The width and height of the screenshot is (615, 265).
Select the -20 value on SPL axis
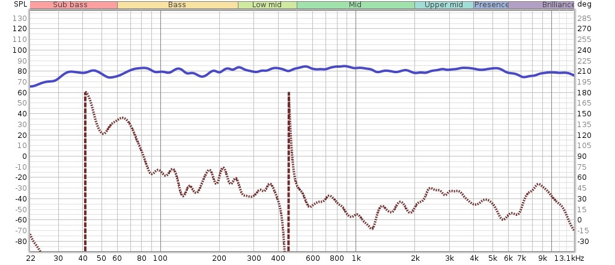click(x=20, y=177)
